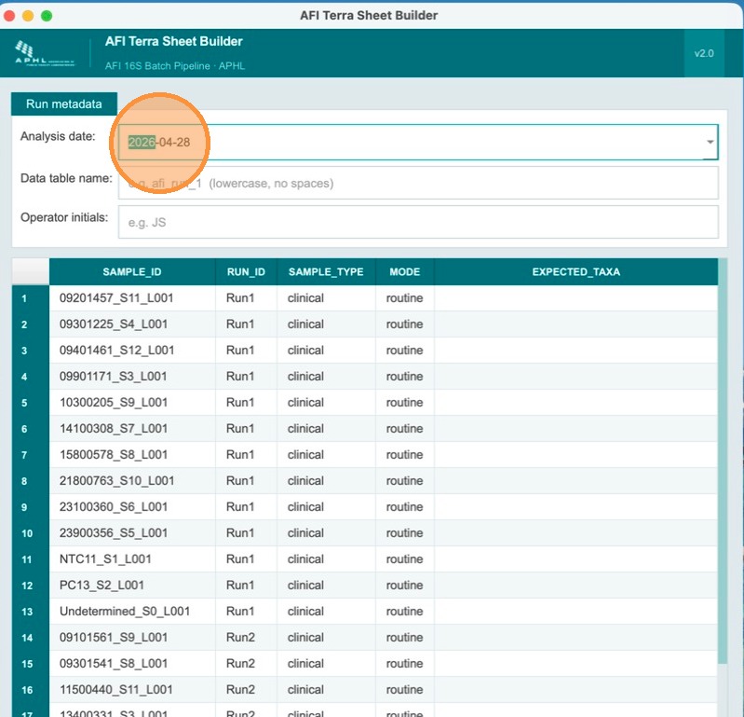
Task: Click the Analysis date field
Action: click(418, 142)
